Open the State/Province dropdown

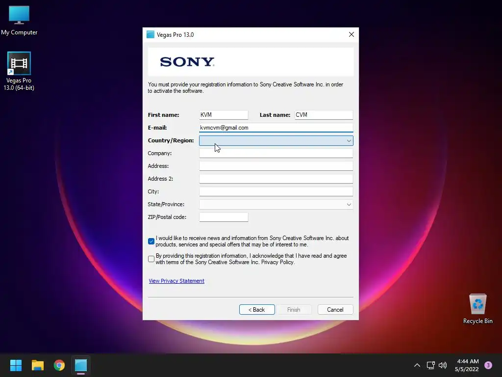coord(276,204)
